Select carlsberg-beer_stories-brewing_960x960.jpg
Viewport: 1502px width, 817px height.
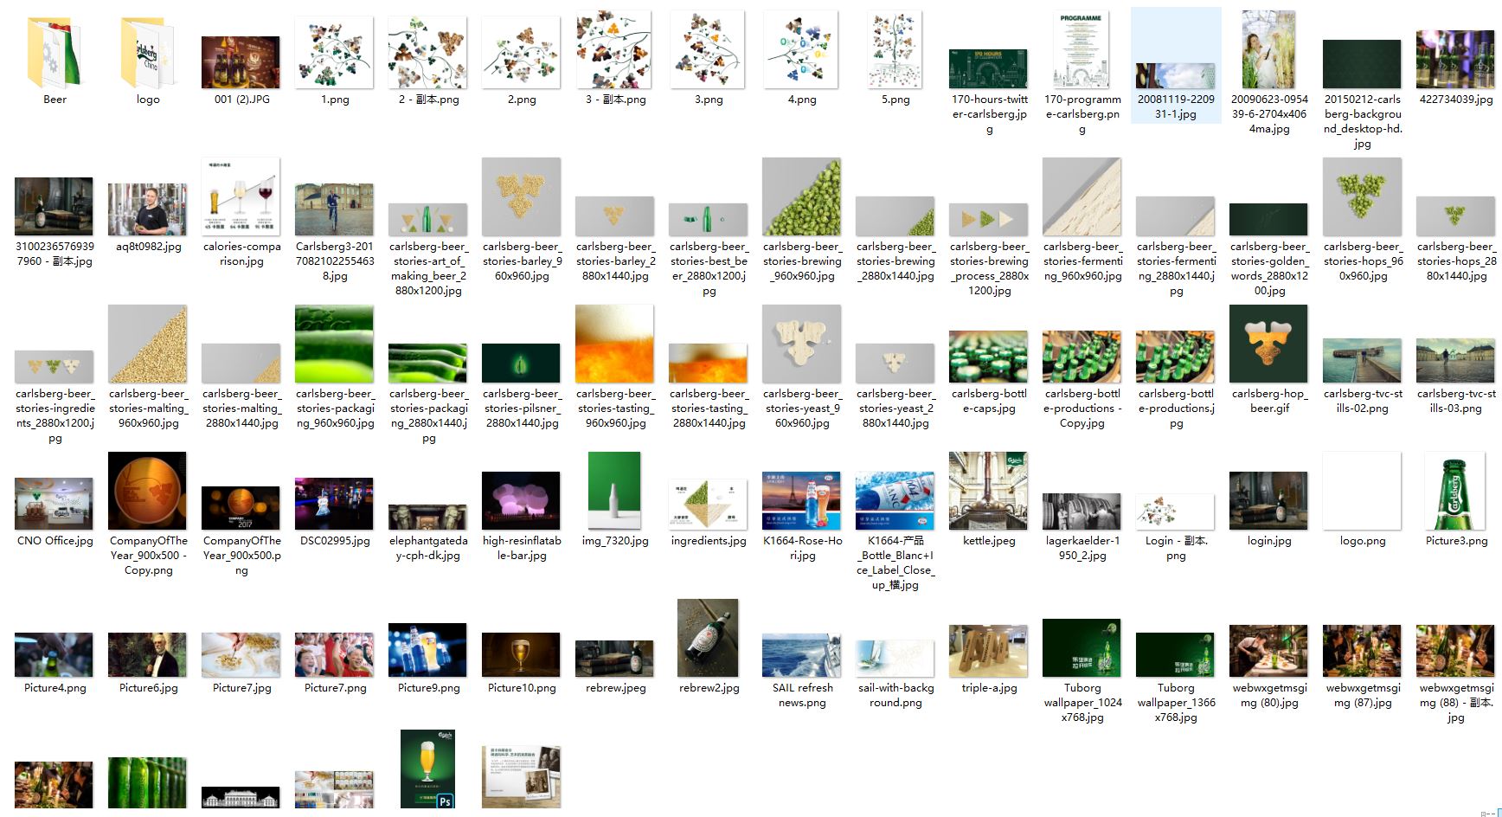801,196
